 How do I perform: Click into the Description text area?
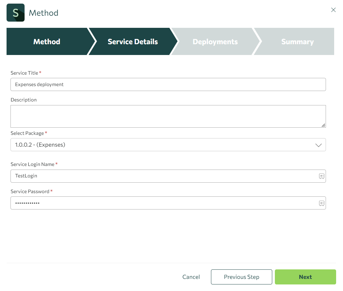coord(168,116)
